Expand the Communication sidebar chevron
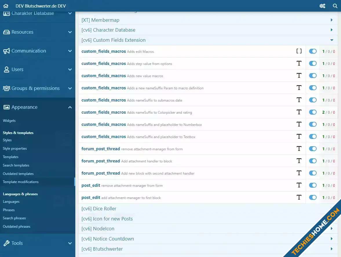This screenshot has width=341, height=257. [70, 51]
